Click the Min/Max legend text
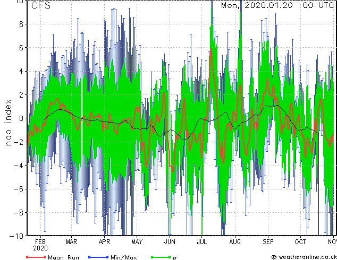337x260 pixels. point(123,257)
